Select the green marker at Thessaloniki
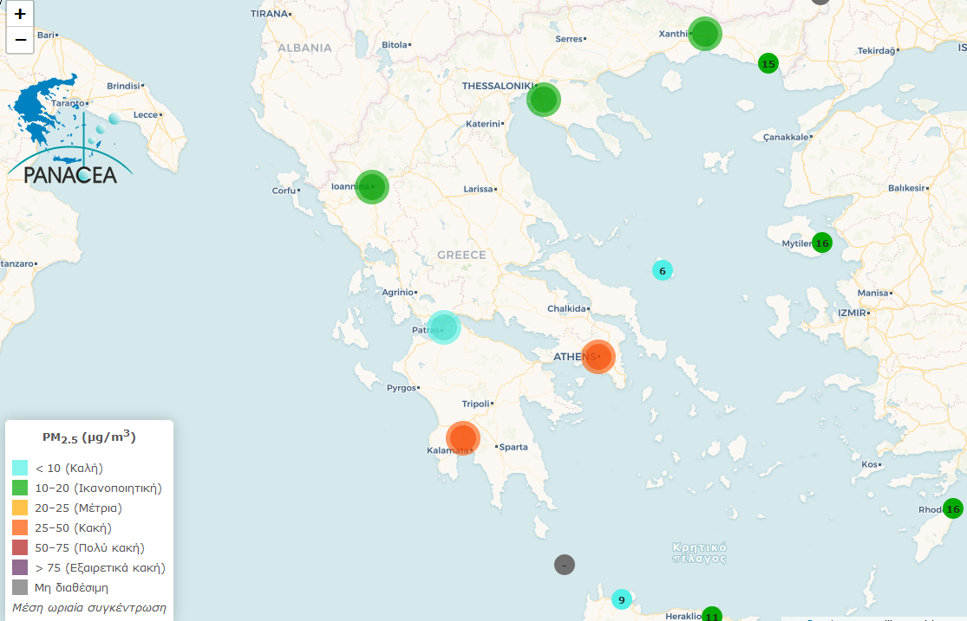The image size is (967, 621). pos(544,100)
